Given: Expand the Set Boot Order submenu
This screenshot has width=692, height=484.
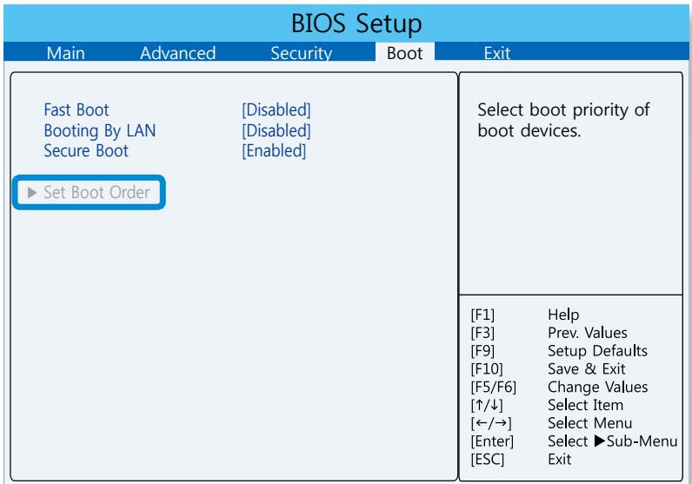Looking at the screenshot, I should click(x=90, y=192).
